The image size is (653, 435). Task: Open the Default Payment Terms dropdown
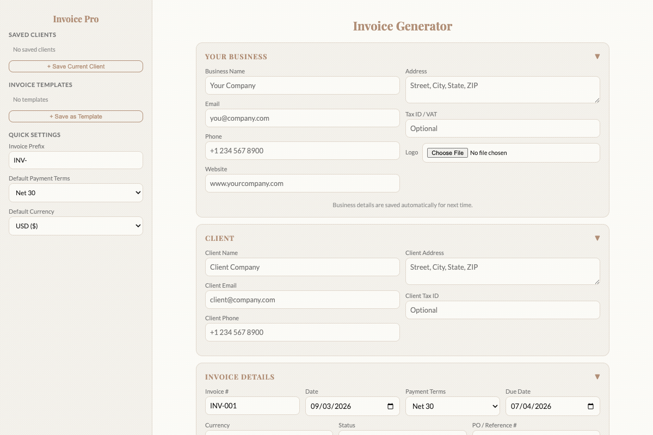click(76, 193)
